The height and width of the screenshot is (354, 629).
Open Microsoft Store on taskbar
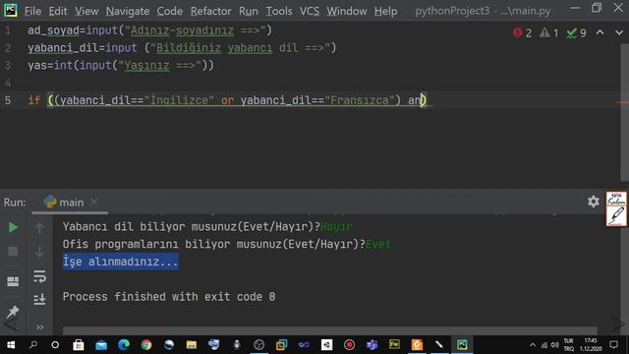point(79,345)
